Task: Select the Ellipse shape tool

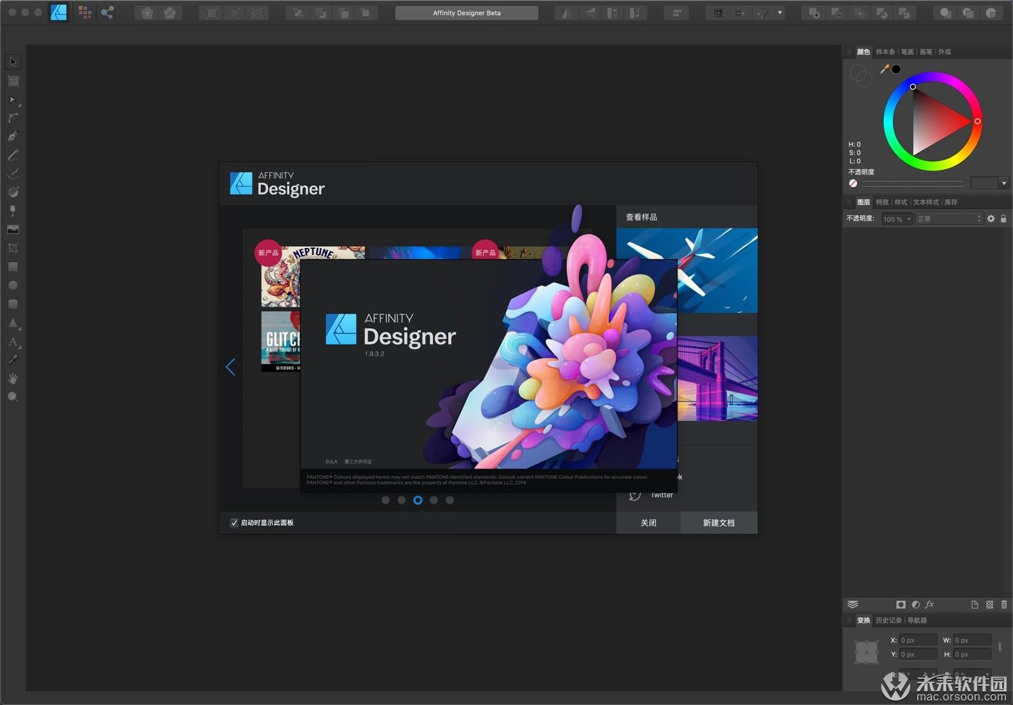Action: click(x=13, y=285)
